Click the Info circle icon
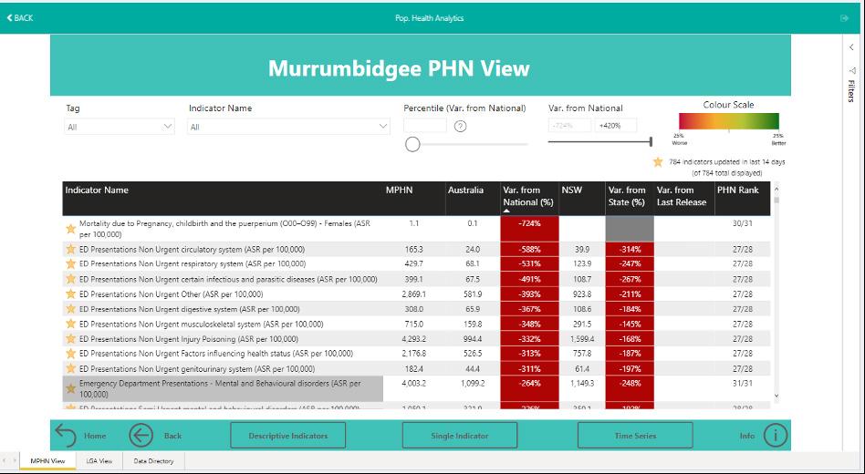This screenshot has width=865, height=474. click(775, 436)
